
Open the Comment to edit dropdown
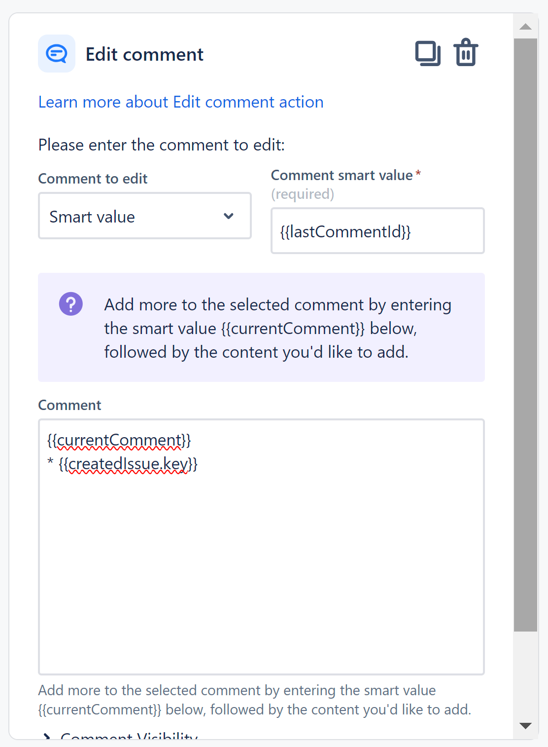[x=144, y=216]
